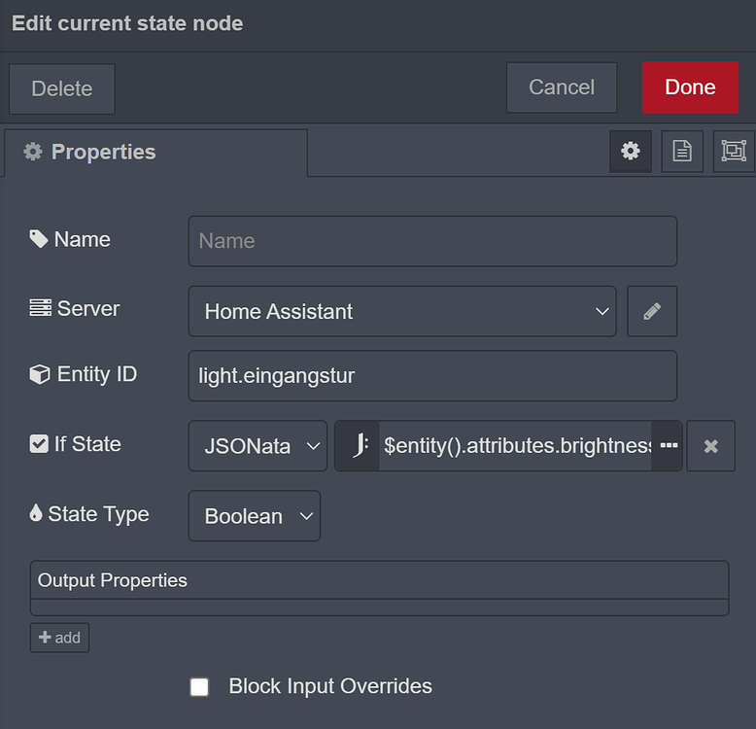This screenshot has height=729, width=756.
Task: Delete the current state node
Action: click(62, 88)
